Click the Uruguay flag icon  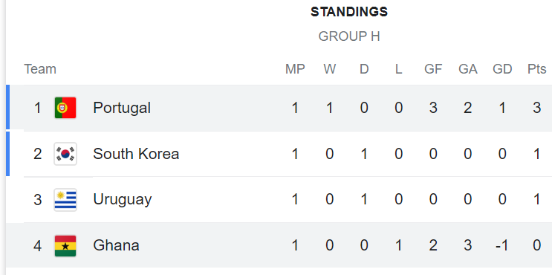pyautogui.click(x=65, y=200)
